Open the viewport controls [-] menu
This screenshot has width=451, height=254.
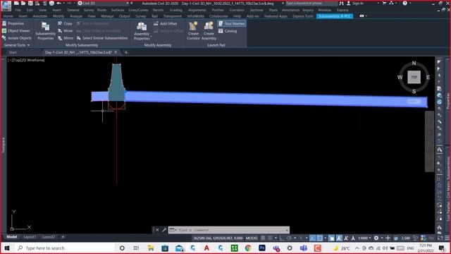click(10, 60)
